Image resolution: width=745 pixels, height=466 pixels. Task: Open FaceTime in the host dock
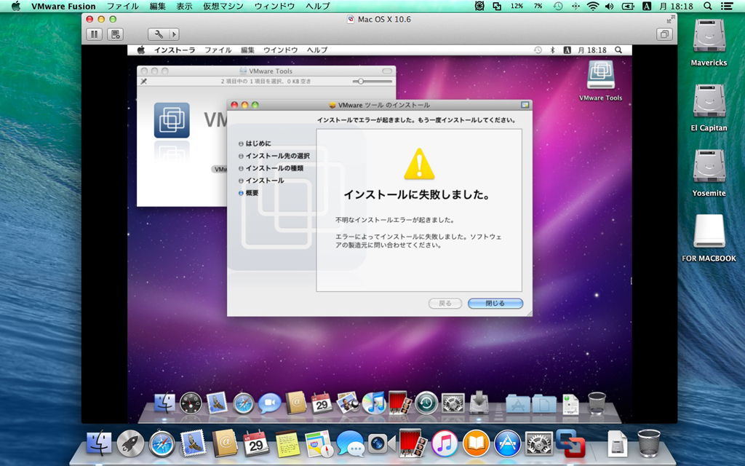coord(381,443)
